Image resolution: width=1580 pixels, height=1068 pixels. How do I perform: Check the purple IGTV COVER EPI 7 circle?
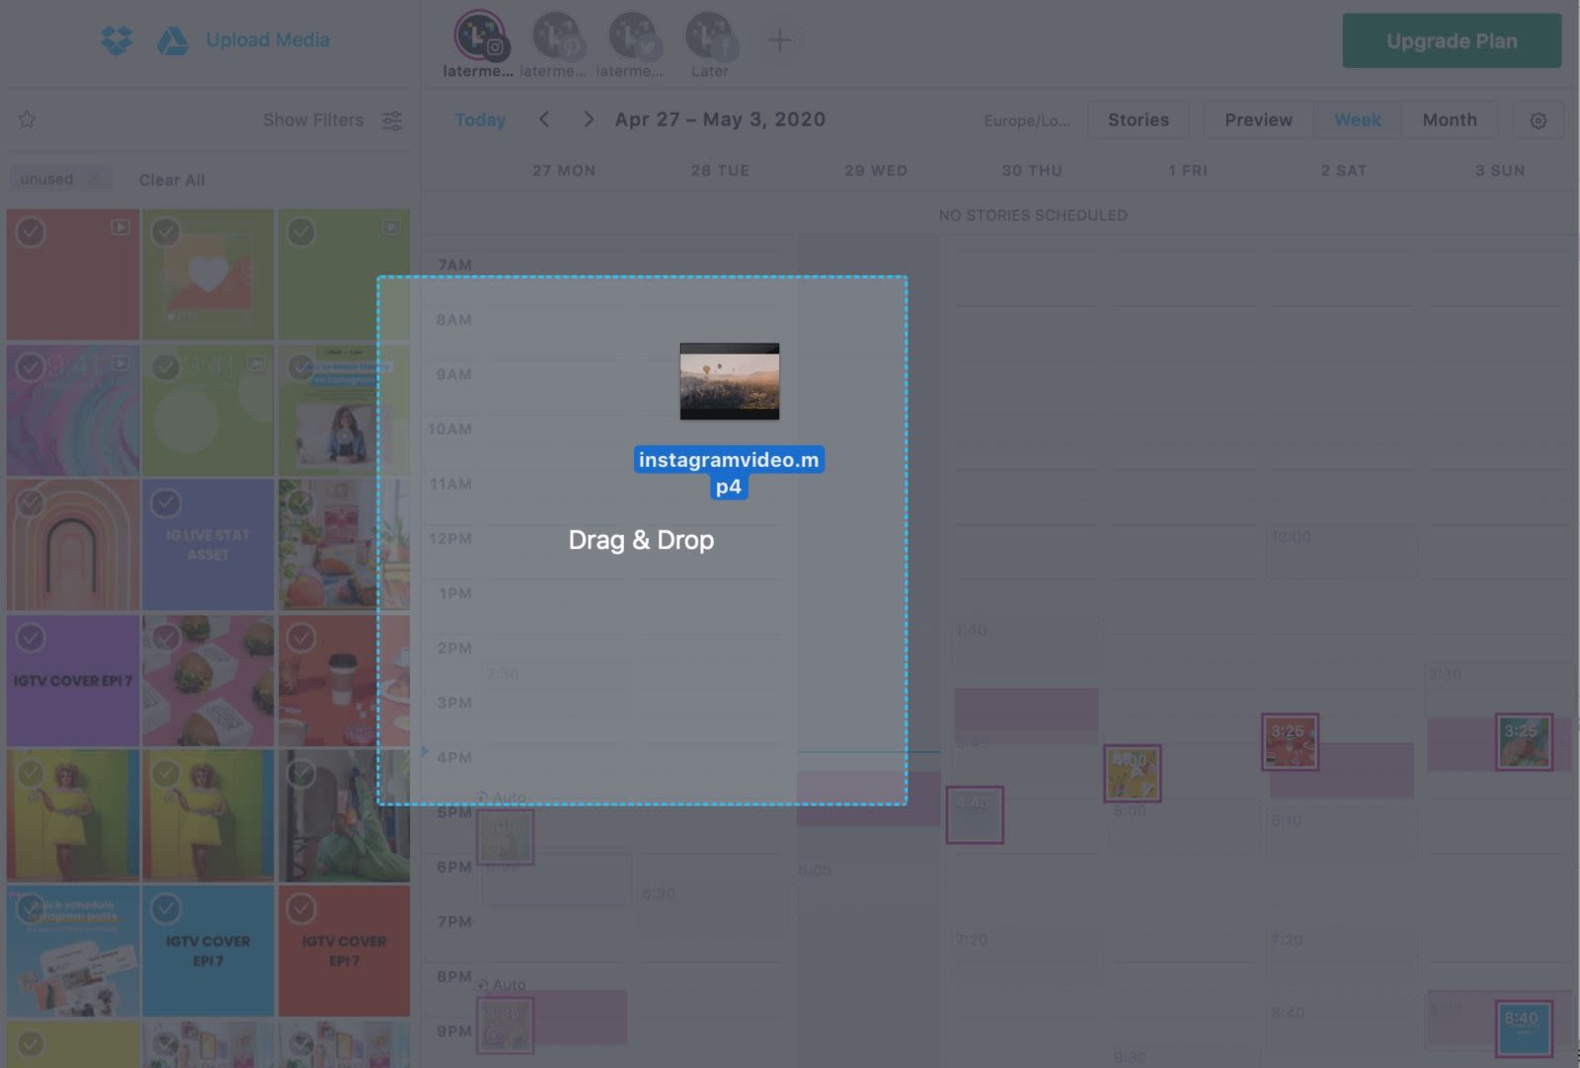point(31,639)
